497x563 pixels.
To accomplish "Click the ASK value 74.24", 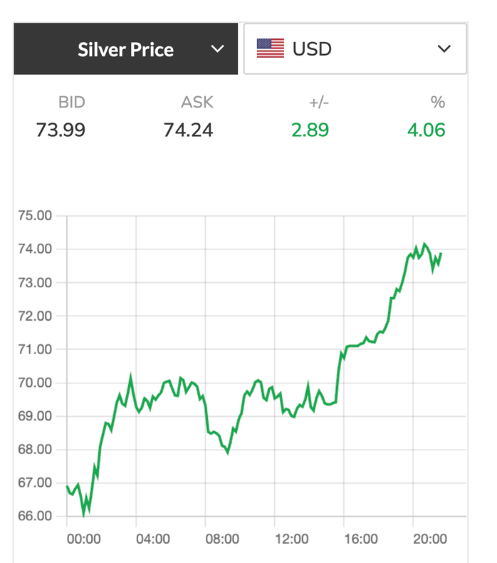I will pyautogui.click(x=189, y=130).
